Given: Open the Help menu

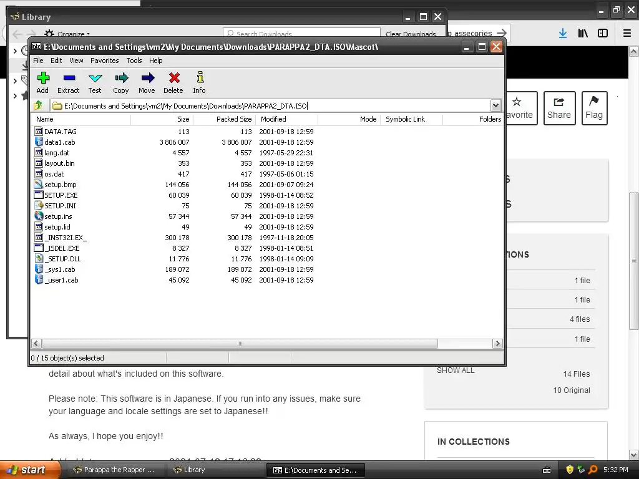Looking at the screenshot, I should click(155, 60).
